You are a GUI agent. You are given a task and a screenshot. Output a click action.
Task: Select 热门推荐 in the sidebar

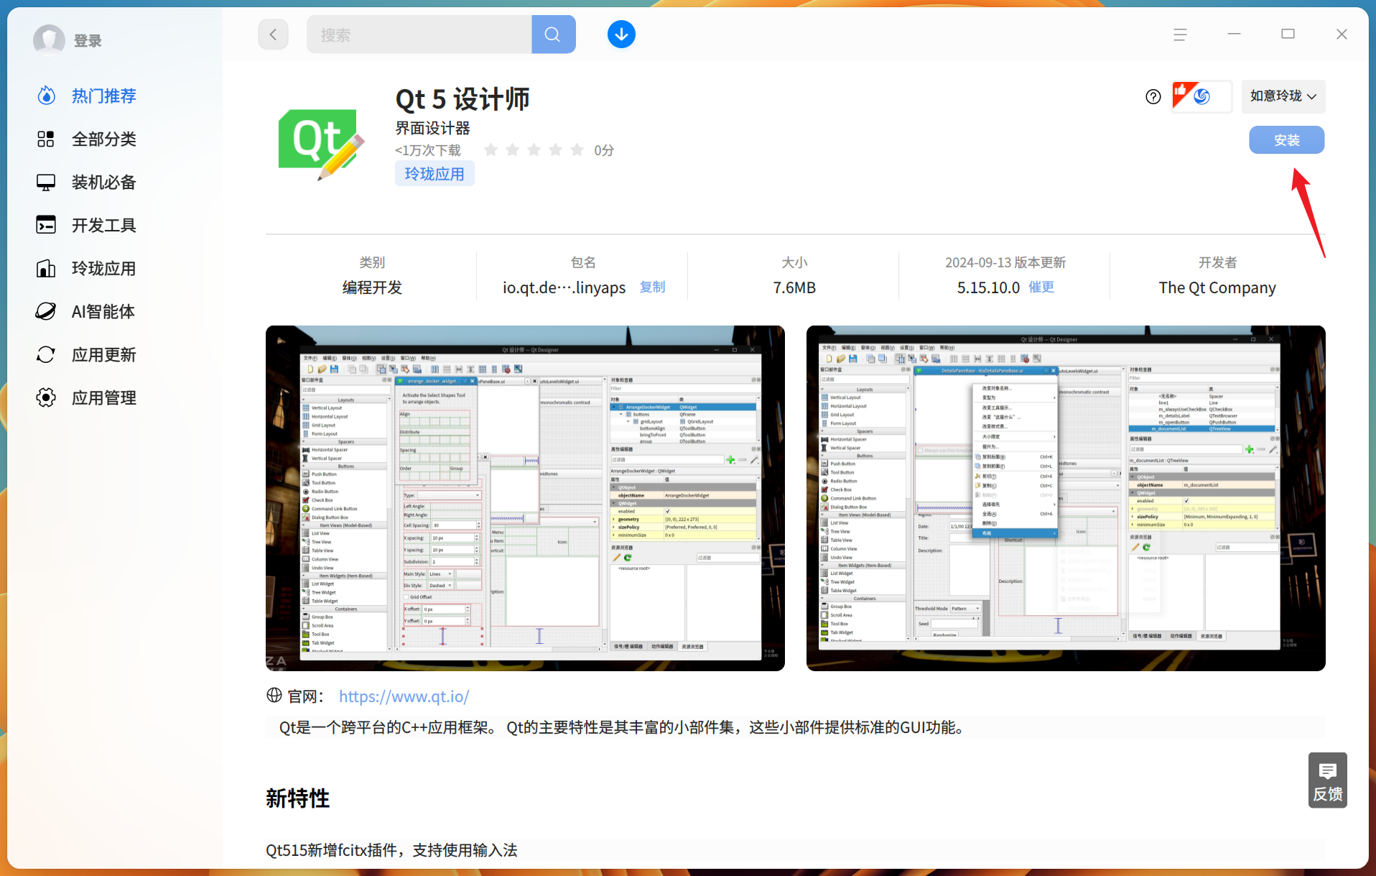(103, 96)
